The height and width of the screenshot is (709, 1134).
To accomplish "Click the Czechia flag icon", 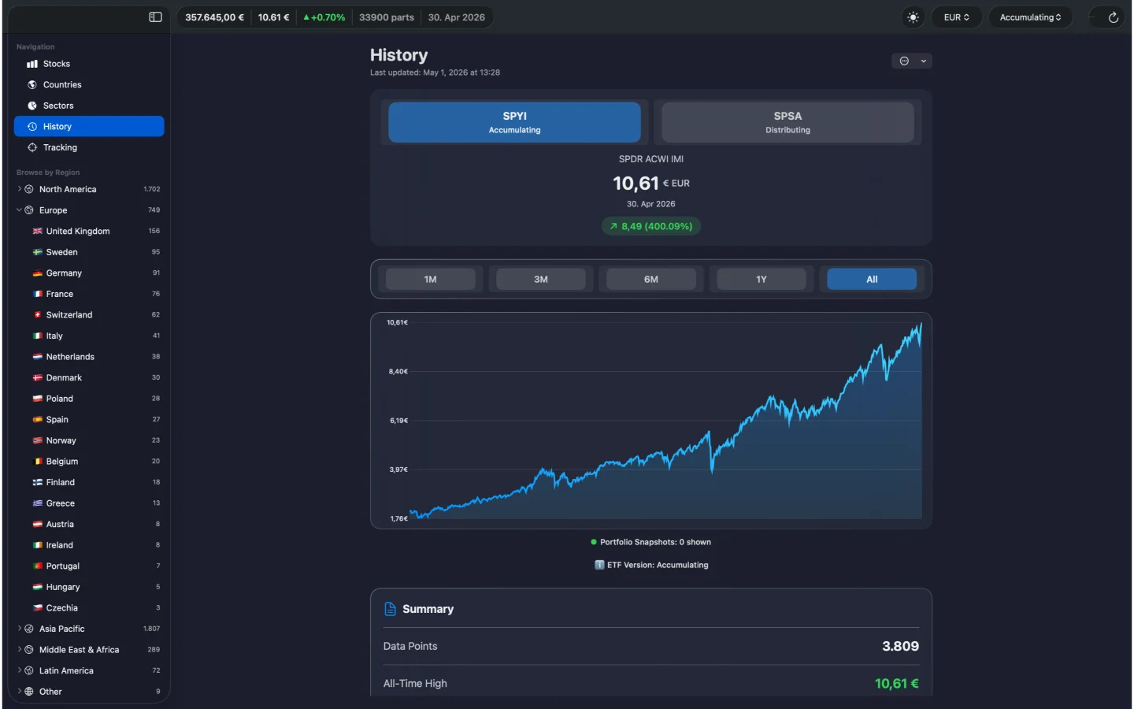I will pos(37,607).
